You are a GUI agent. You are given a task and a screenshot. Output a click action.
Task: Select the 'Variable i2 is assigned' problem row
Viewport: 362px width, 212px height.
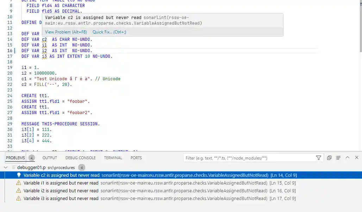click(141, 191)
